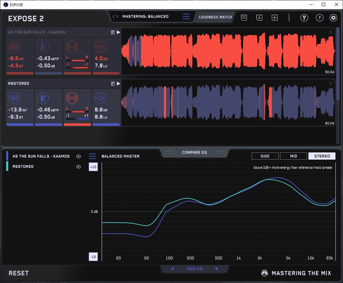
Task: Click the stereo field icon of Restored track
Action: pyautogui.click(x=72, y=98)
